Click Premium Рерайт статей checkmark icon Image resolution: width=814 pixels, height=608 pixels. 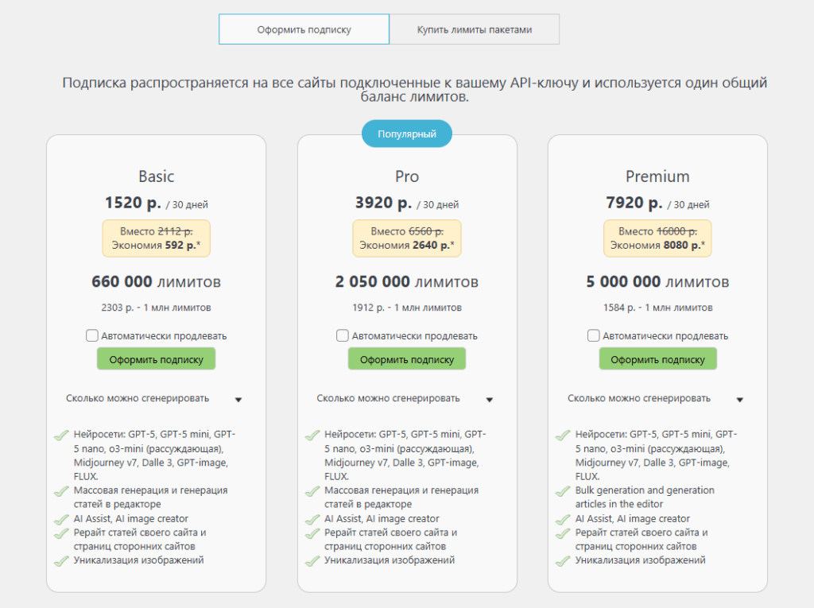pos(563,533)
